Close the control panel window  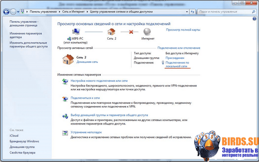click(251, 3)
